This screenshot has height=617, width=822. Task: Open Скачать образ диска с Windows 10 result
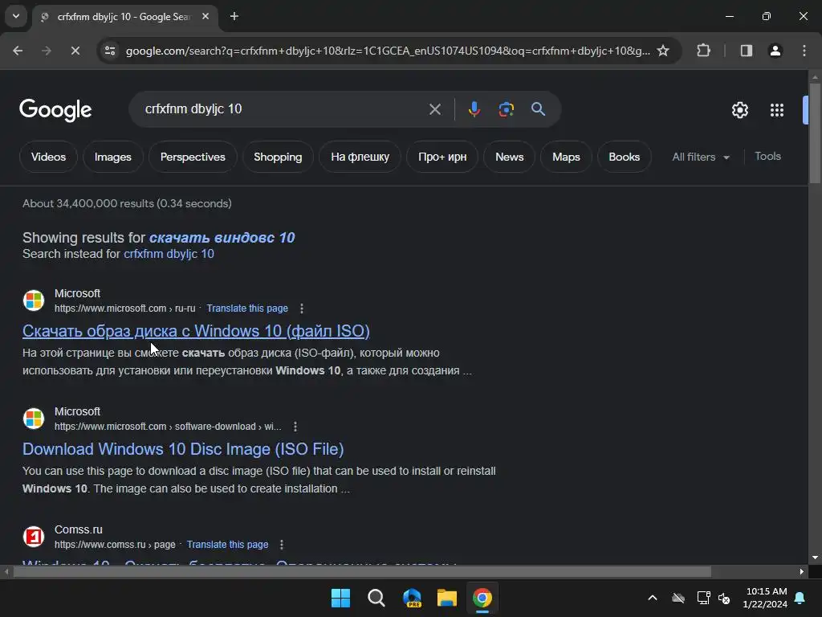point(196,331)
